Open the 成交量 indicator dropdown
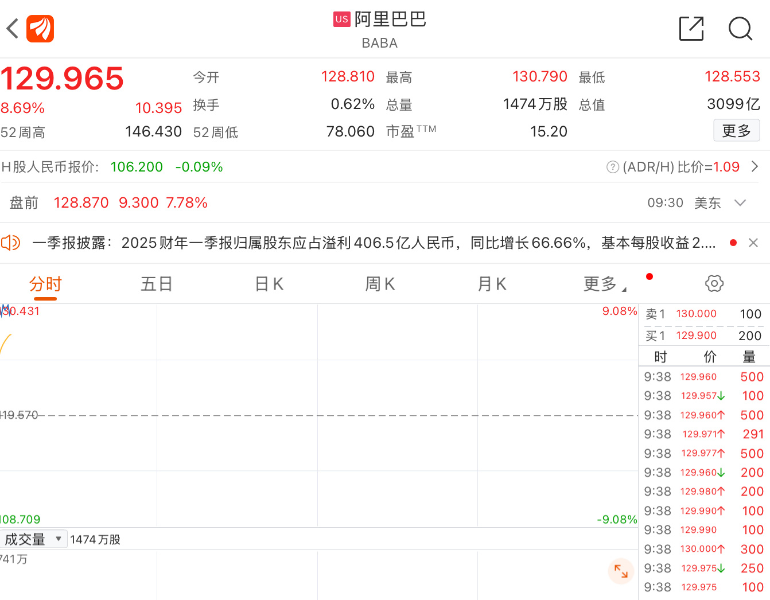The width and height of the screenshot is (770, 600). 33,539
